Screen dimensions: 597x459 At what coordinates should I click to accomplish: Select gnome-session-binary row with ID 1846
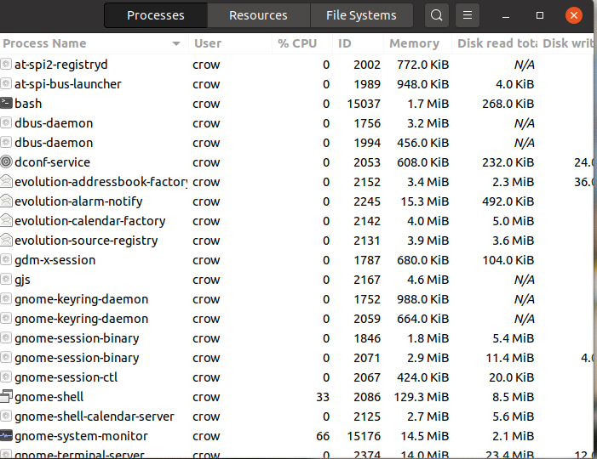coord(297,338)
